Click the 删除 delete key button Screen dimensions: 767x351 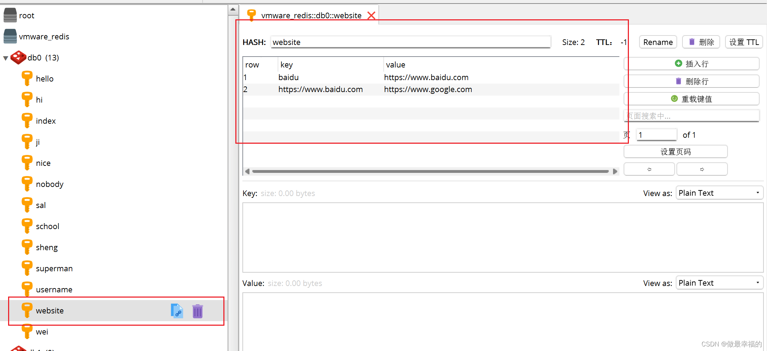[701, 42]
